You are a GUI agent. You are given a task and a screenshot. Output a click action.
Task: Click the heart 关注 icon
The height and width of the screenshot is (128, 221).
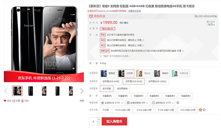(5, 101)
